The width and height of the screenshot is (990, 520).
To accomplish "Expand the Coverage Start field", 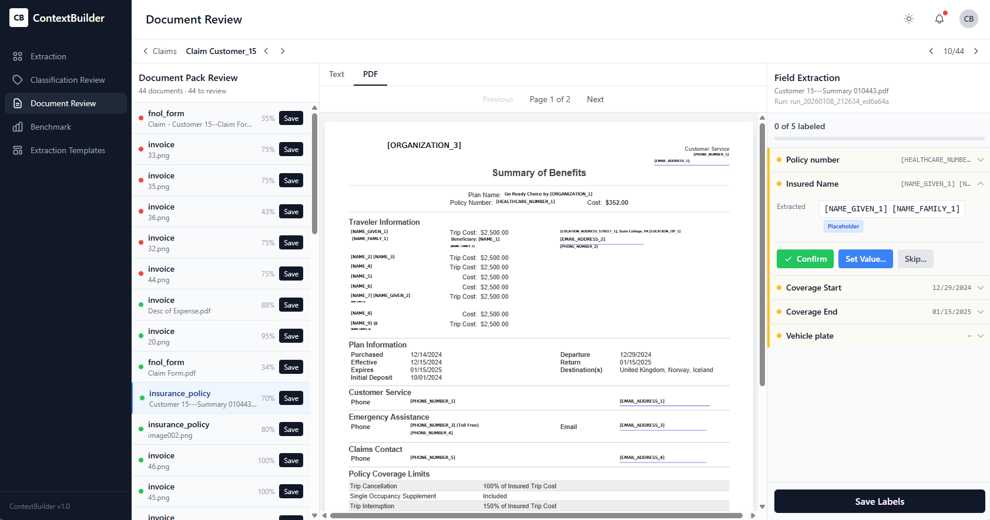I will (980, 288).
